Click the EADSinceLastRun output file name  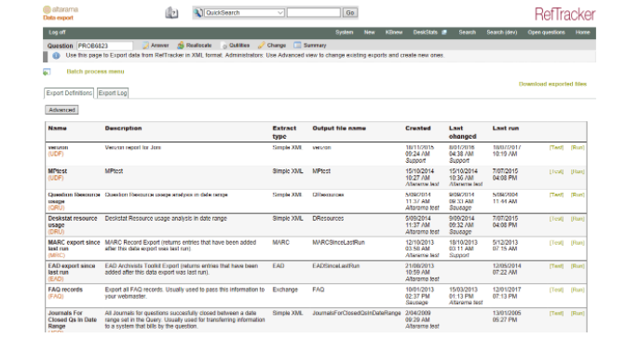point(335,266)
